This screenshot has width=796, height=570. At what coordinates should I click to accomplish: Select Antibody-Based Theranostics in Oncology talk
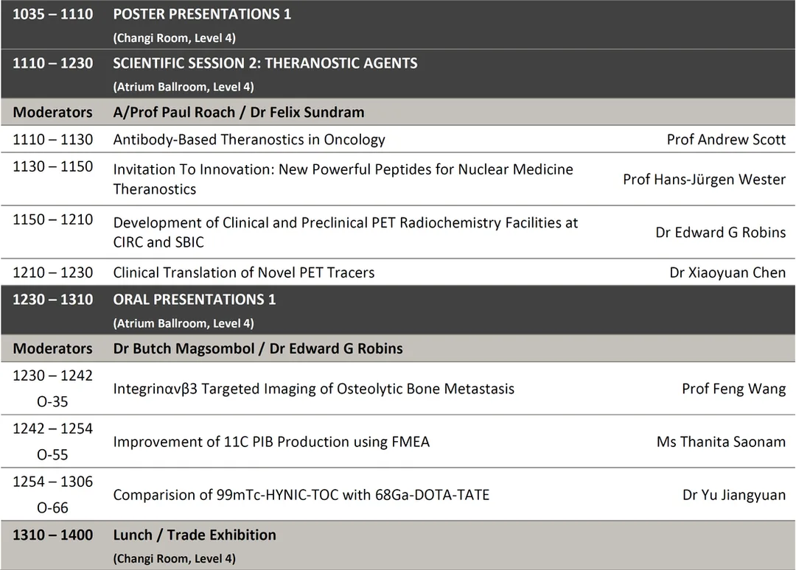click(249, 139)
